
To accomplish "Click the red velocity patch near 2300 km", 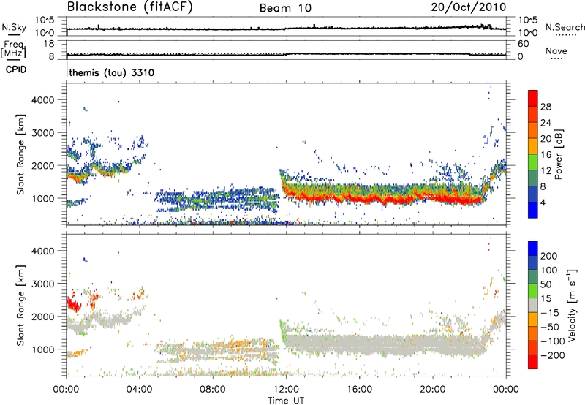I will pyautogui.click(x=74, y=304).
